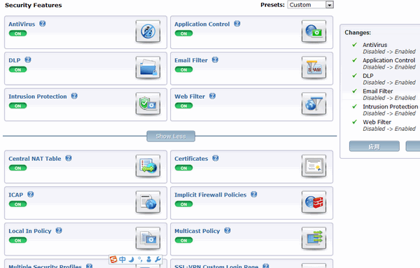Open help for Intrusion Protection
The image size is (420, 268).
(74, 96)
